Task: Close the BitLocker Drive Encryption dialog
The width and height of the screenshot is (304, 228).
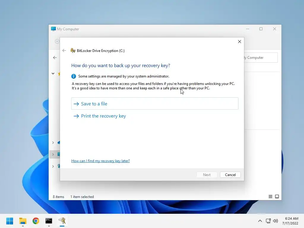Action: [x=240, y=42]
